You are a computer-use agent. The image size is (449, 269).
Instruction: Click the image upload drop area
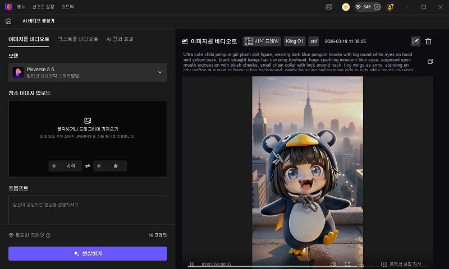click(88, 138)
